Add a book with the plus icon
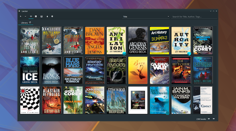Screen dimensions: 236x131 (20, 16)
